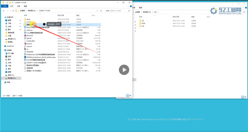Click 新加卷 (D:) breadcrumb in front address bar
This screenshot has width=248, height=132.
point(32,11)
